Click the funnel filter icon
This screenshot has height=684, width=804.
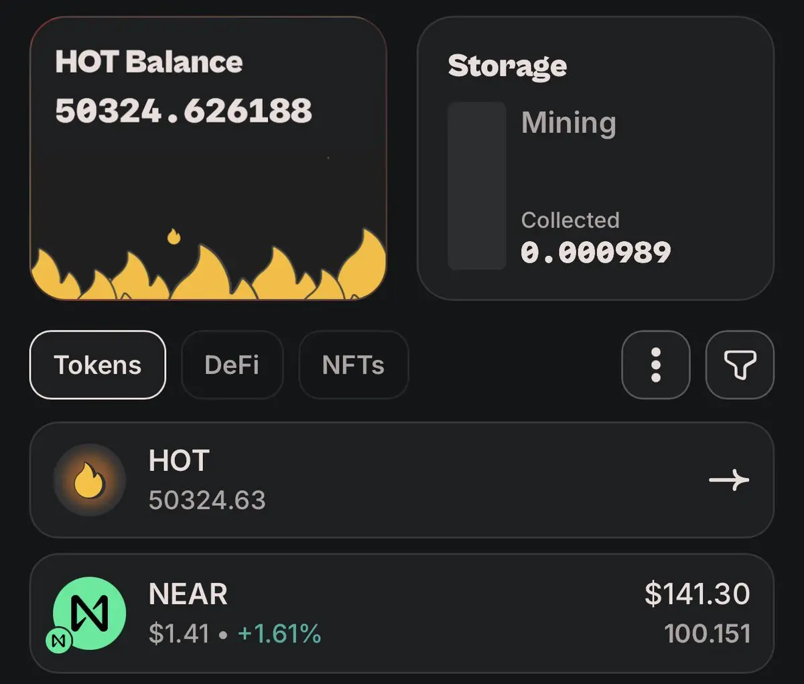pos(740,365)
